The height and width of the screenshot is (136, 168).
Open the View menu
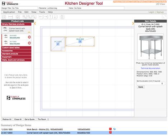[x=34, y=12]
